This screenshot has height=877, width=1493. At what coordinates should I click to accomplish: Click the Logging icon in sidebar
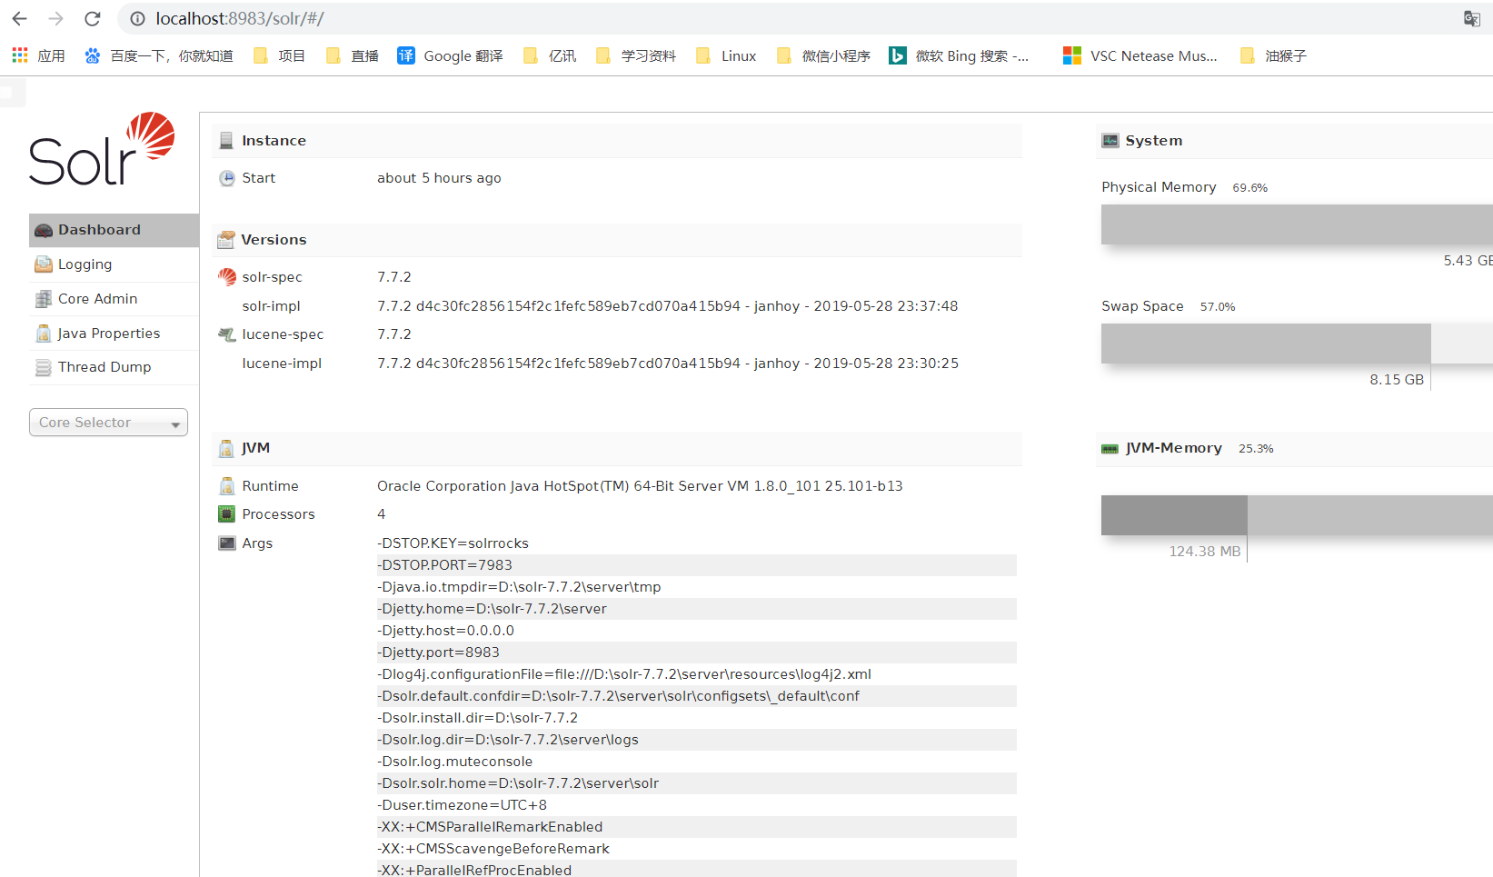click(x=44, y=264)
